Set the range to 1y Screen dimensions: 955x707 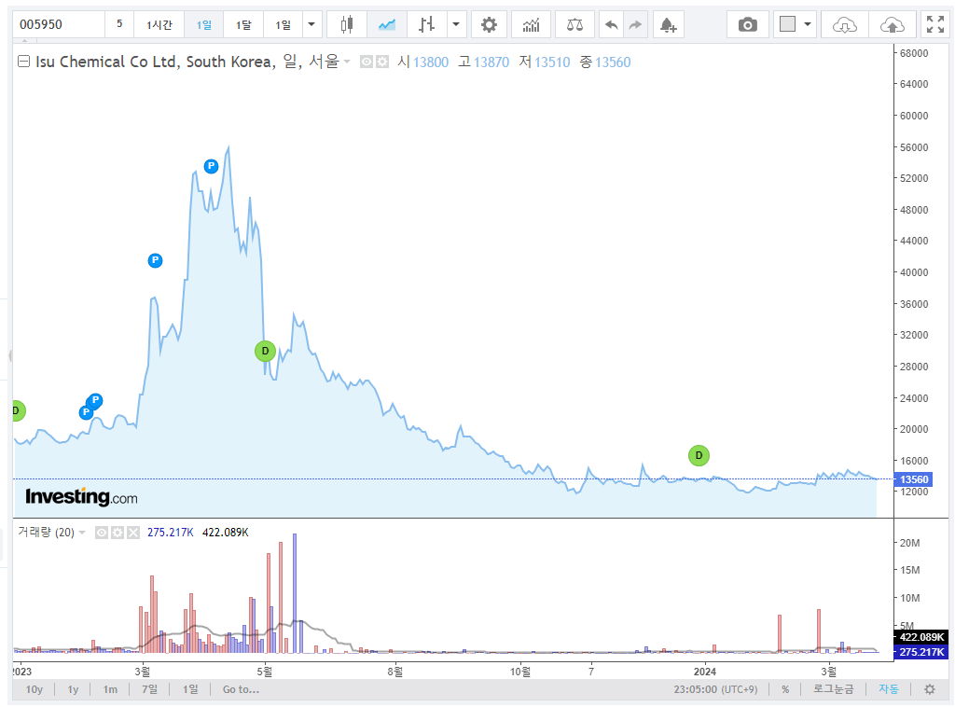pos(73,689)
